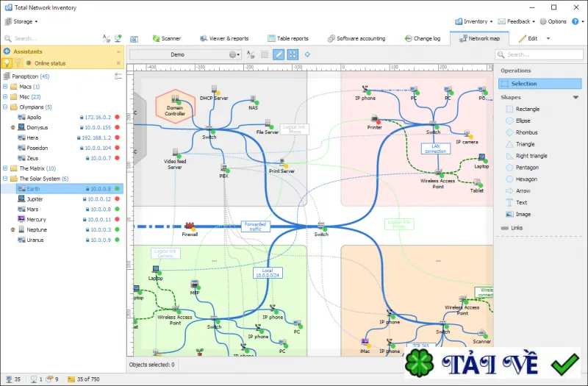The width and height of the screenshot is (588, 386).
Task: Select the Arrow shape tool
Action: 518,190
